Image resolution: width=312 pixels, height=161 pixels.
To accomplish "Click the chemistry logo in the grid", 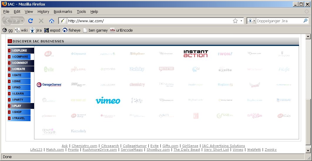I will tap(137, 85).
